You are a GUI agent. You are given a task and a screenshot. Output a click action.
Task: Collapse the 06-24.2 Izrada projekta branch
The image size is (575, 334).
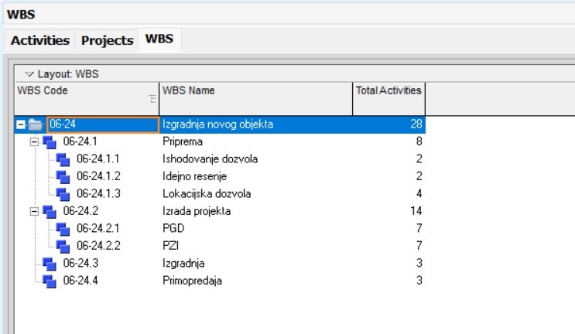pyautogui.click(x=33, y=211)
